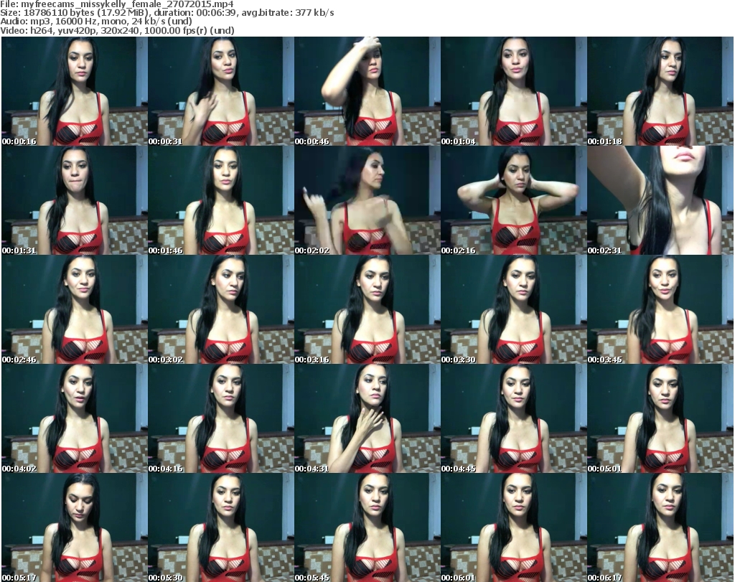Select the 00:04:16 preview frame
The image size is (735, 582).
(221, 419)
